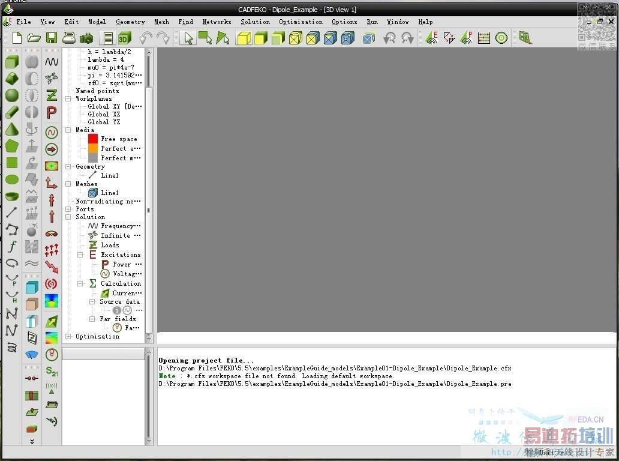The image size is (619, 461).
Task: Create a cone with the green cone icon
Action: (x=12, y=129)
